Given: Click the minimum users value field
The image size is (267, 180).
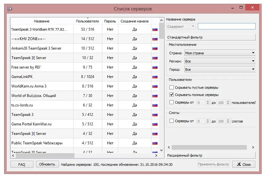Looking at the screenshot, I should click(x=201, y=103).
